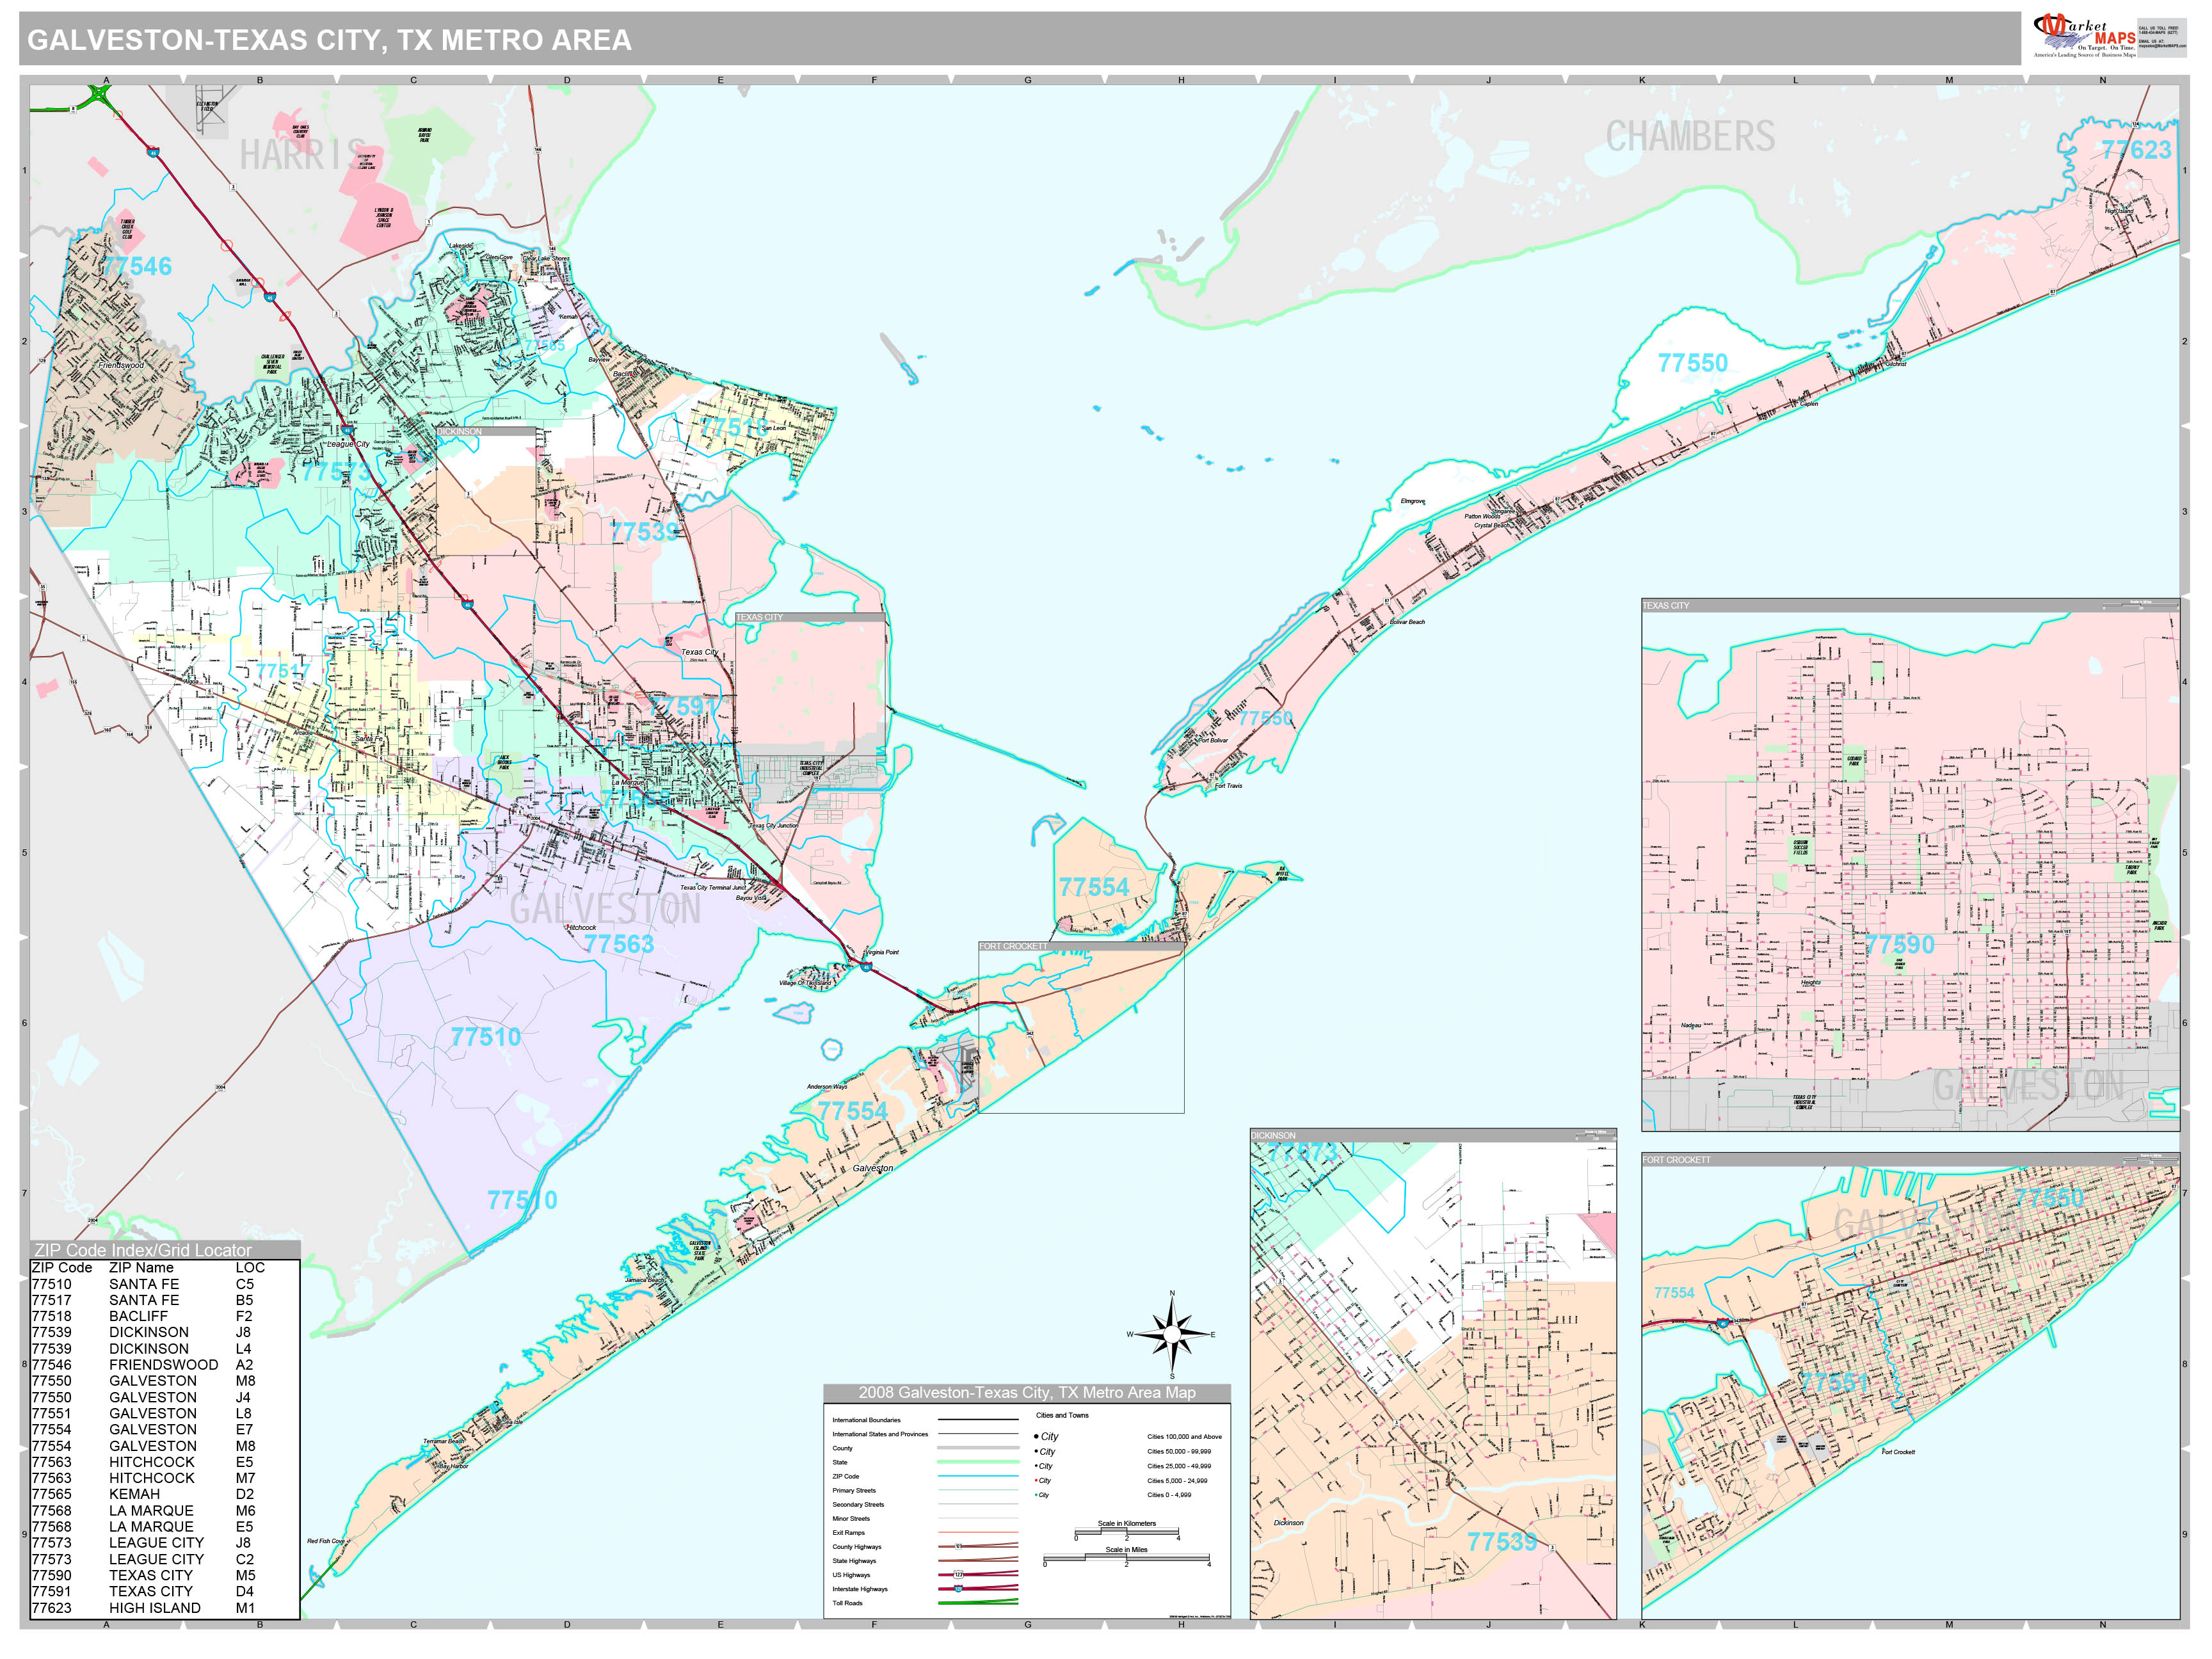
Task: Select the '77517 SANTA FE B5' row
Action: (x=165, y=1300)
